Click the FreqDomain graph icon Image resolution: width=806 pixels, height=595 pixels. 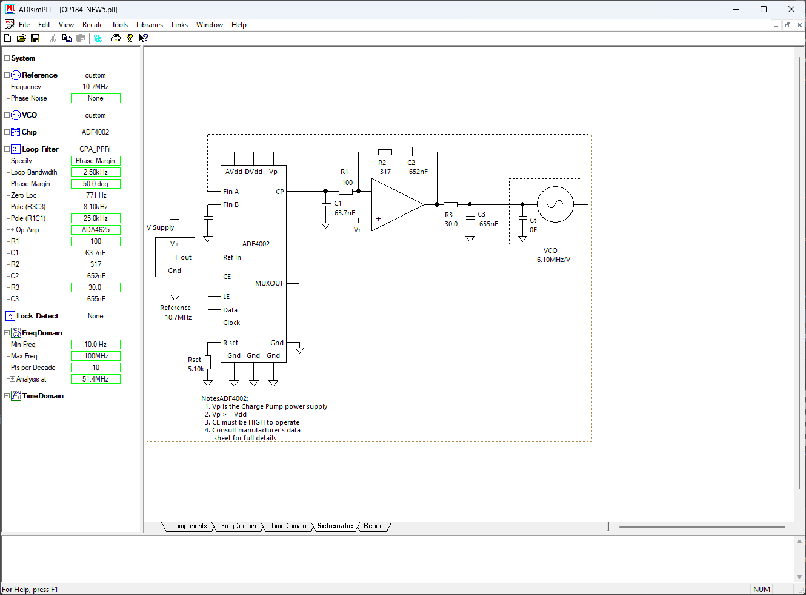pos(16,333)
